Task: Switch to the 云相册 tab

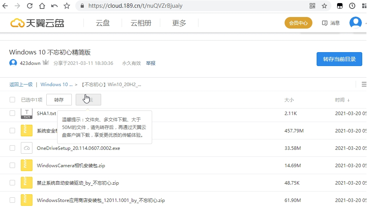Action: click(141, 23)
